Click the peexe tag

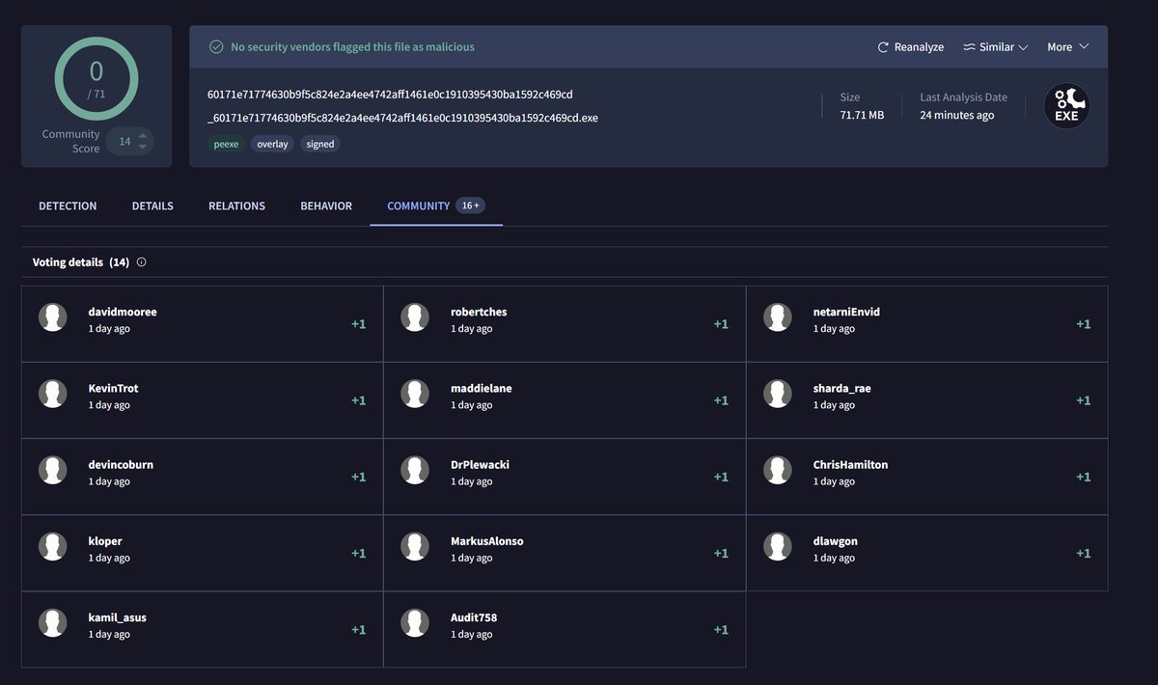[226, 144]
